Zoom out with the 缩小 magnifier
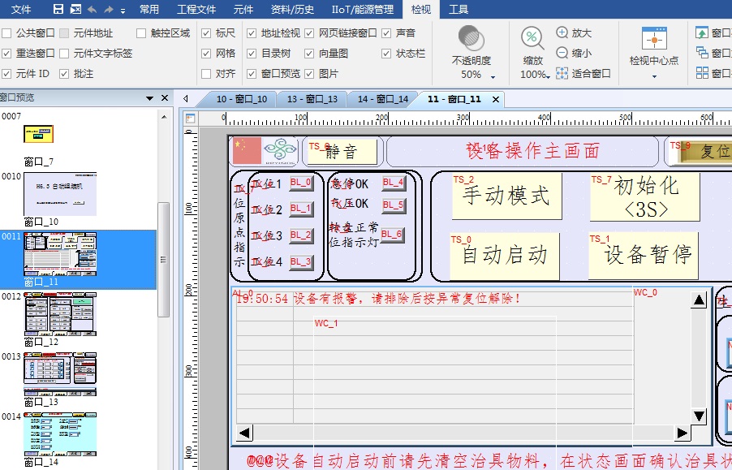Screen dimensions: 732x470 pyautogui.click(x=562, y=53)
